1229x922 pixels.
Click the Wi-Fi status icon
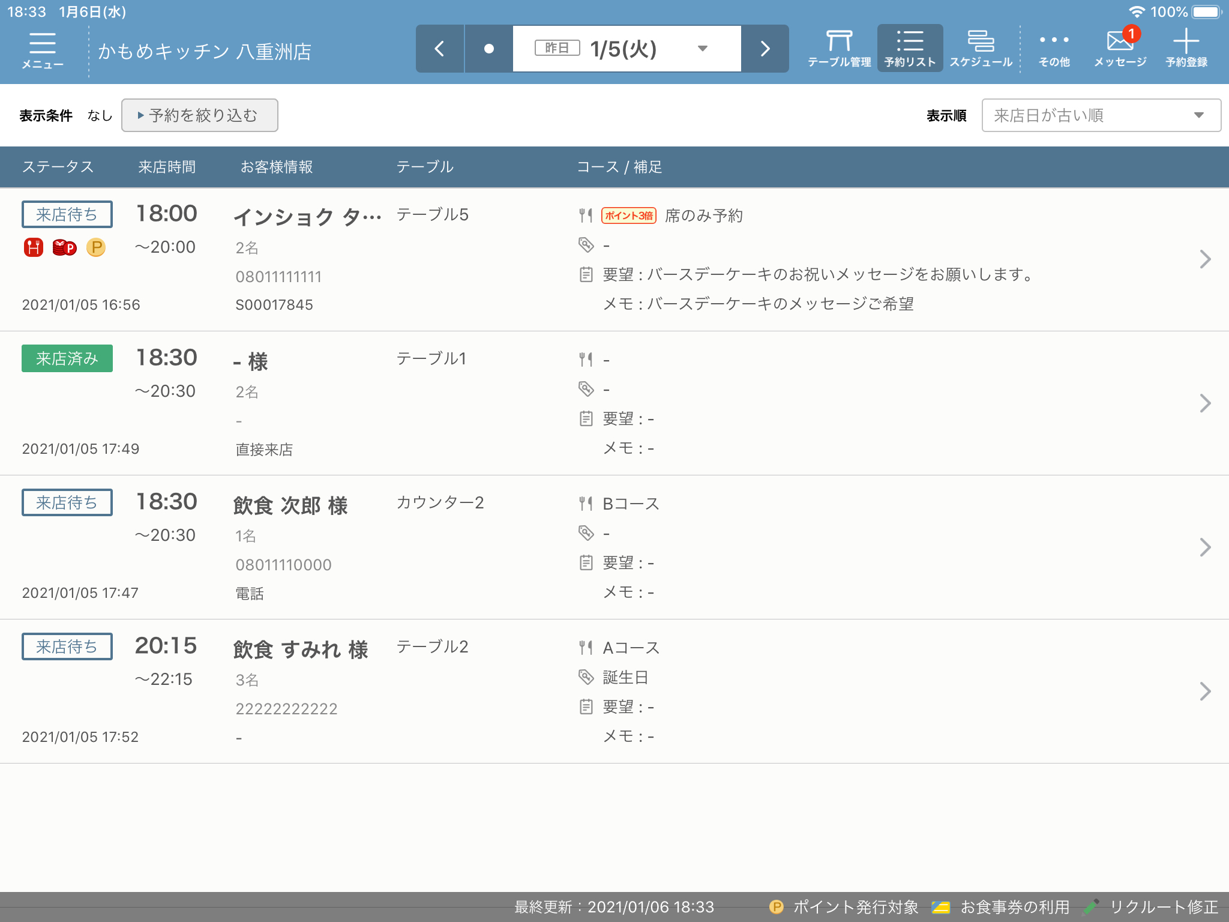(x=1137, y=12)
